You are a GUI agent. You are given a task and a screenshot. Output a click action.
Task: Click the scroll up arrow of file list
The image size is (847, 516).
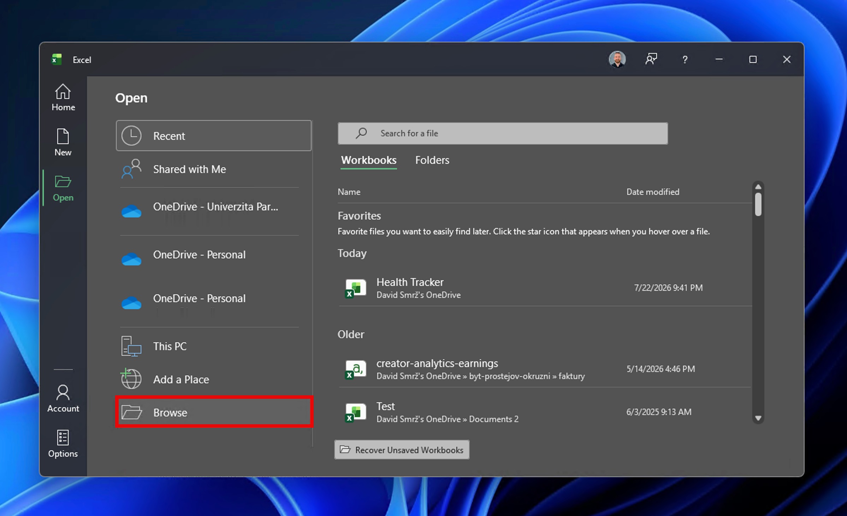[758, 186]
